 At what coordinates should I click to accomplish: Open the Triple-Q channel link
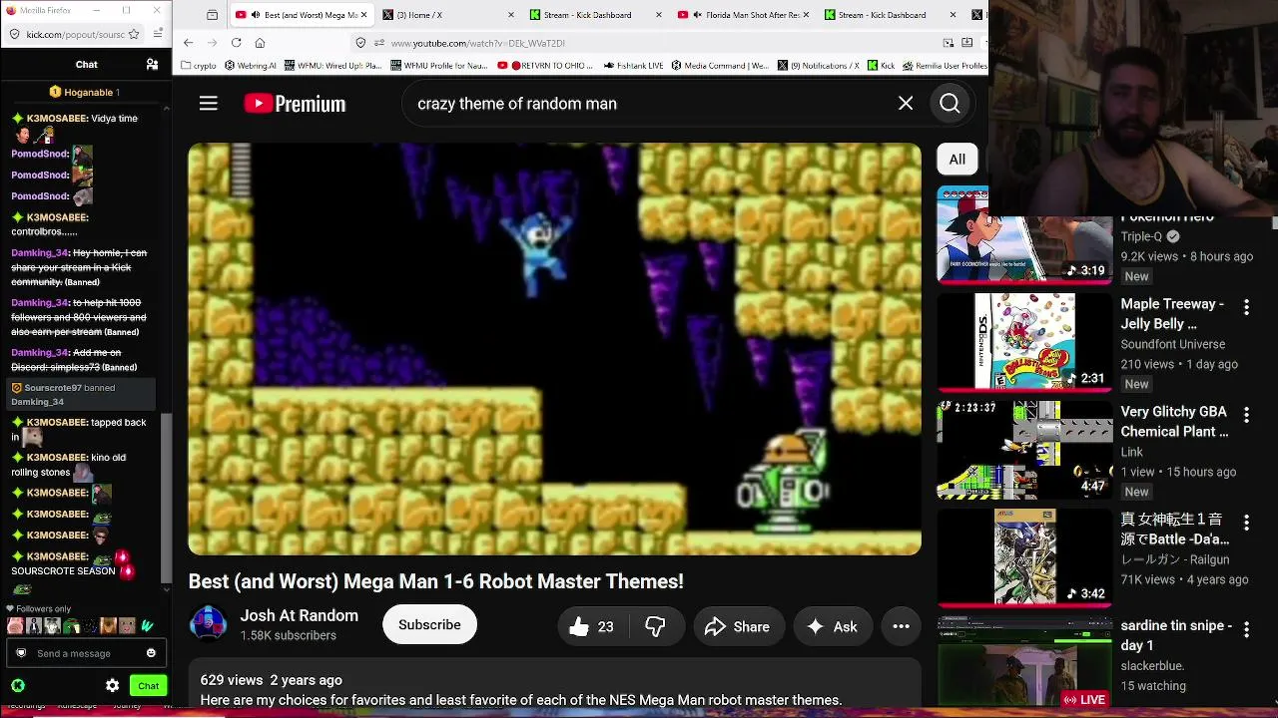coord(1141,236)
